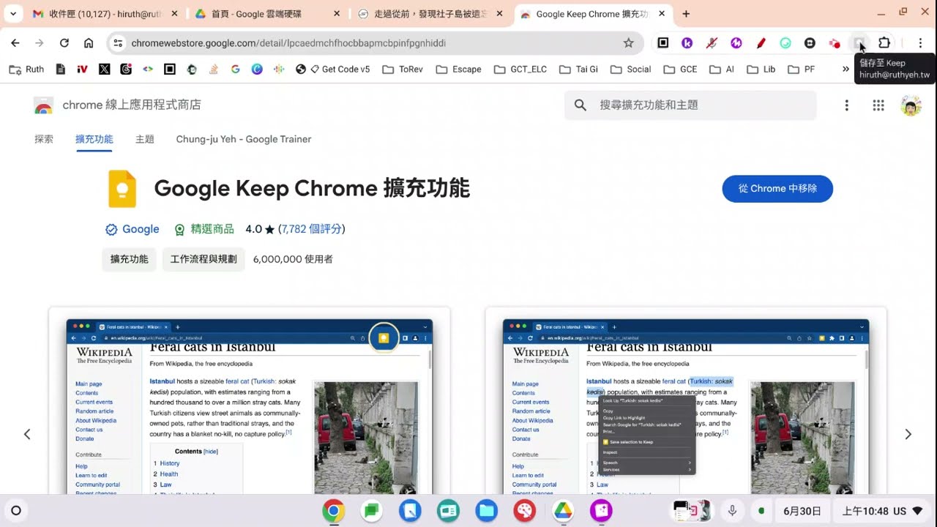Open the GCT_ELC bookmark folder
This screenshot has height=527, width=937.
click(x=520, y=70)
